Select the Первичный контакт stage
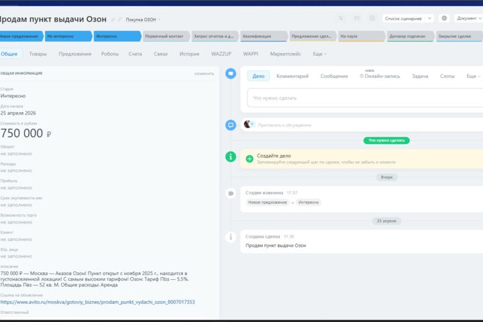The width and height of the screenshot is (483, 322). coord(166,36)
